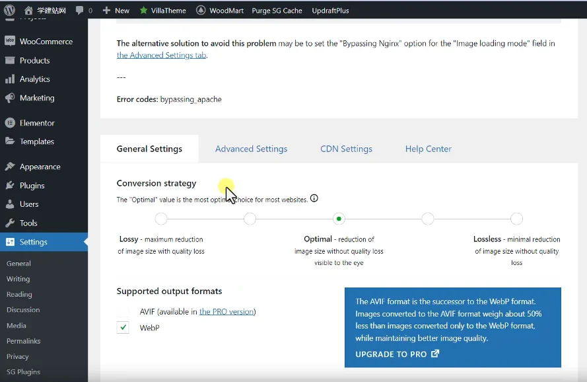Uncheck the WebP output format checkbox
Screen dimensions: 587x382
pos(123,327)
